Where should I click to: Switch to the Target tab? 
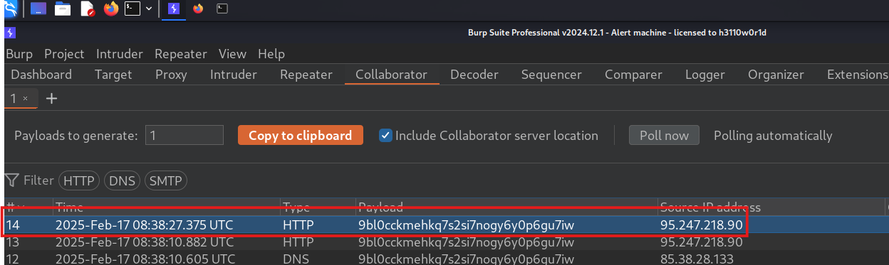coord(113,75)
